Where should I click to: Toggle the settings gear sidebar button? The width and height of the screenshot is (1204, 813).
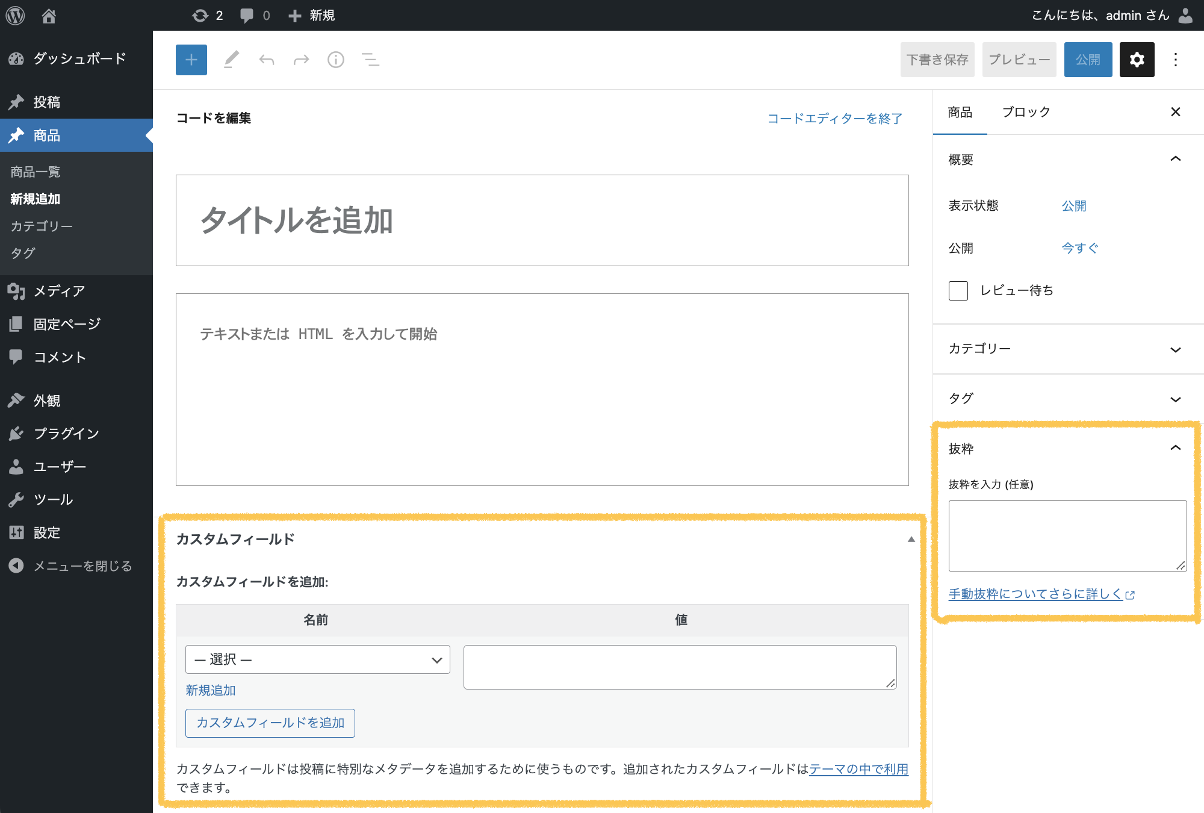coord(1137,60)
